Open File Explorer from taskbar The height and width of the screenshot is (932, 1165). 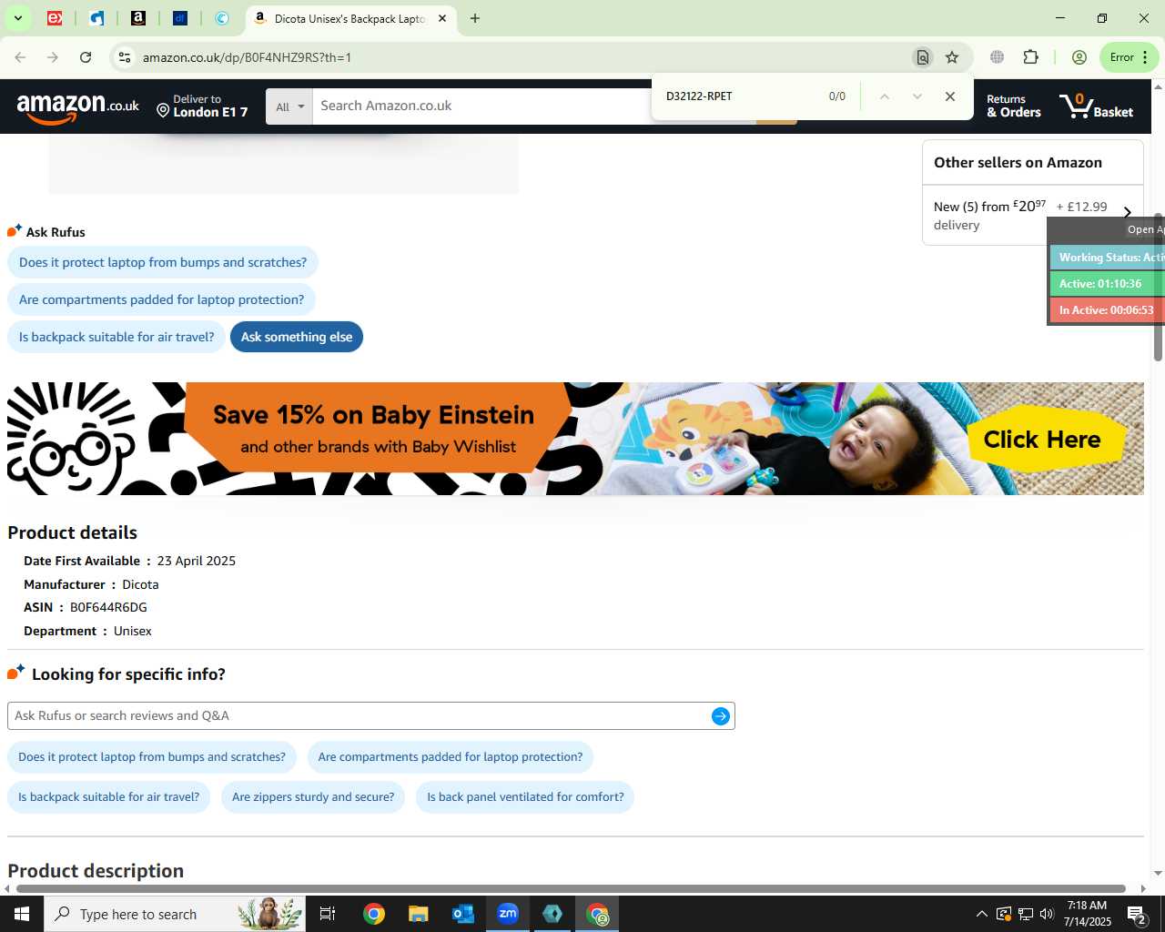[x=418, y=914]
